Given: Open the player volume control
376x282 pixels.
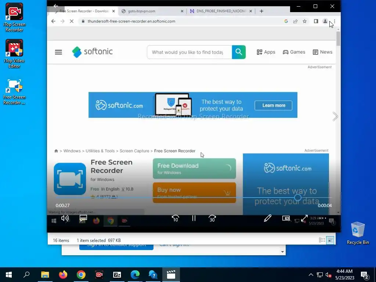Looking at the screenshot, I should pos(65,218).
